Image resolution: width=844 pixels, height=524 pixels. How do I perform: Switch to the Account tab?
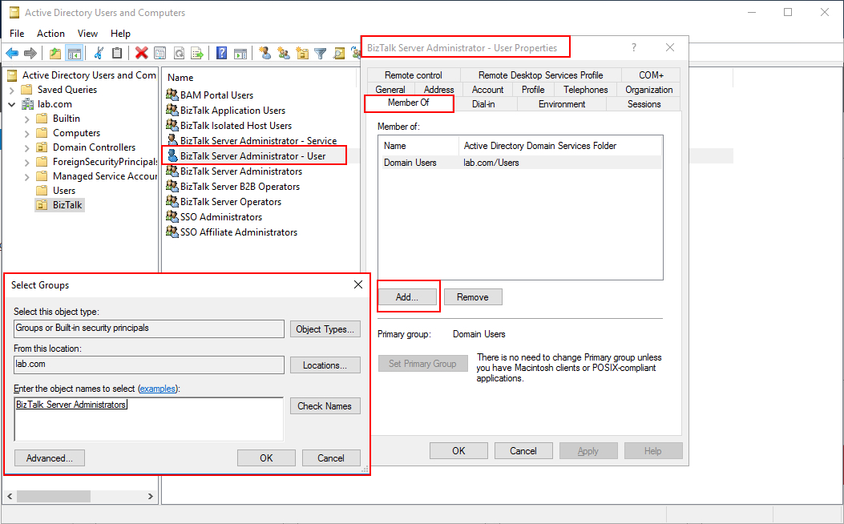(x=487, y=90)
